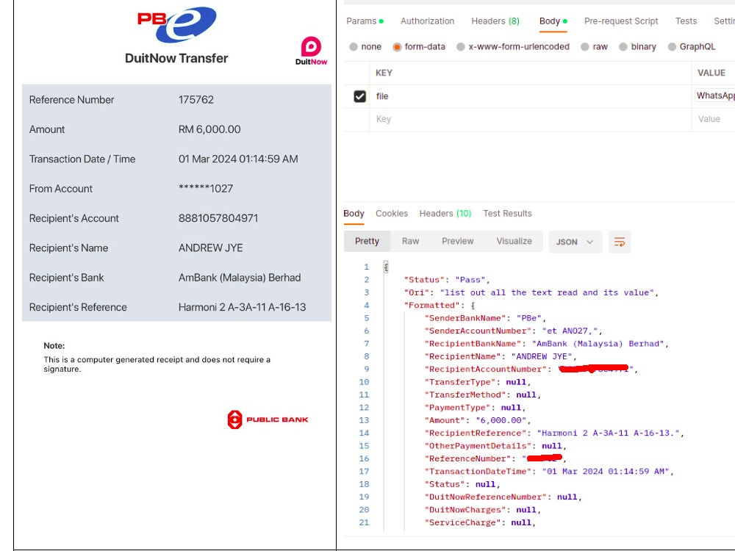Click the "SenderBankName" JSON line
This screenshot has height=551, width=735.
485,318
